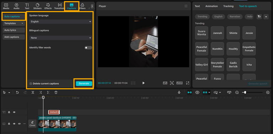The height and width of the screenshot is (134, 273).
Task: Open the Effects tab
Action: pos(48,6)
